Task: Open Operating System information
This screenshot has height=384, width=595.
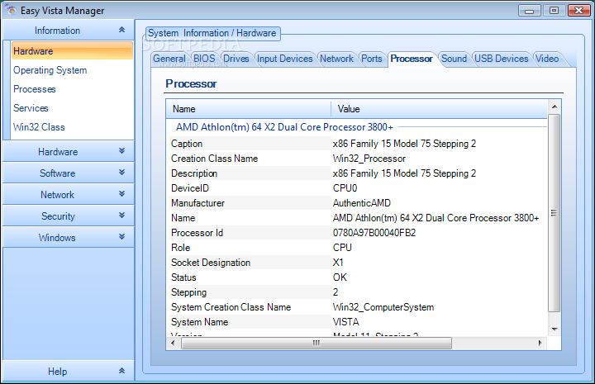Action: 50,70
